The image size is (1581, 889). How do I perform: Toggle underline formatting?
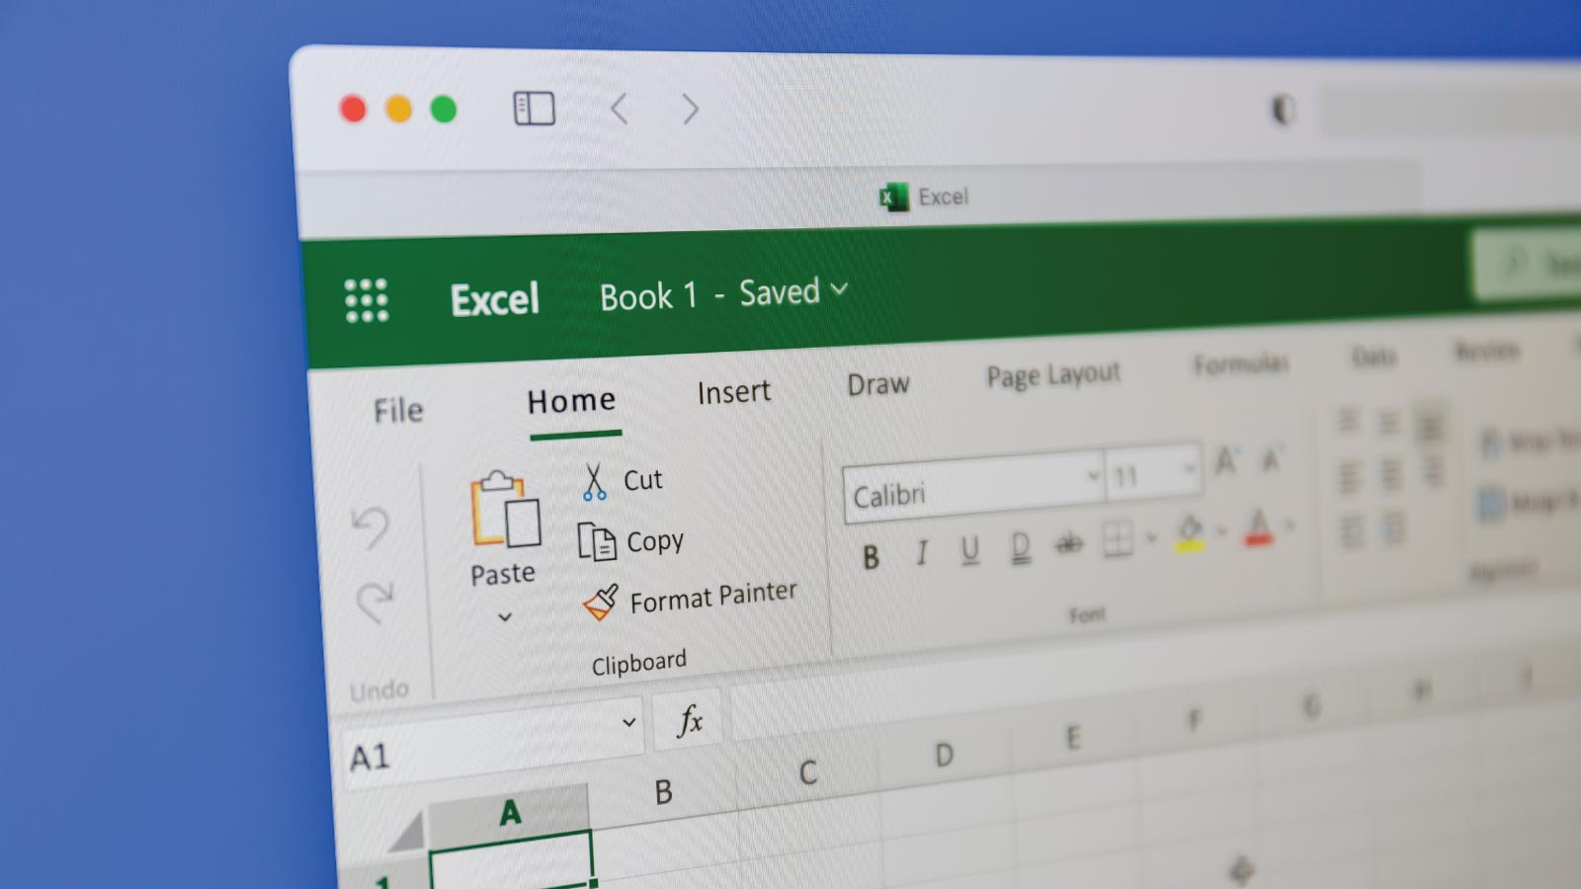(x=970, y=549)
